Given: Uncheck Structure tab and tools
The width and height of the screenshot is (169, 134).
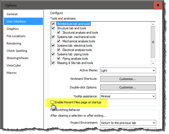Looking at the screenshot, I should 53,28.
